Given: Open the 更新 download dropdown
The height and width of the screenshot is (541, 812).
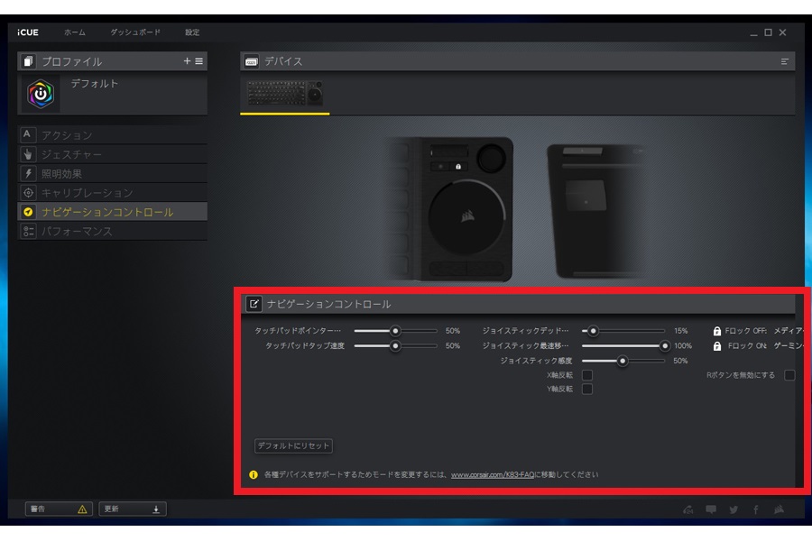Looking at the screenshot, I should (x=133, y=509).
